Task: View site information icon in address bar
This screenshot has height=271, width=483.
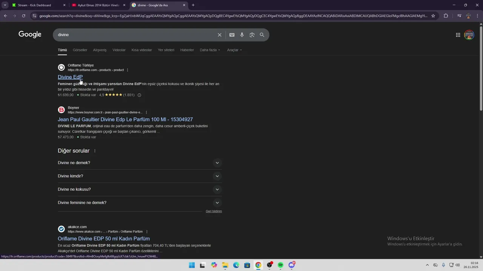Action: click(x=34, y=16)
